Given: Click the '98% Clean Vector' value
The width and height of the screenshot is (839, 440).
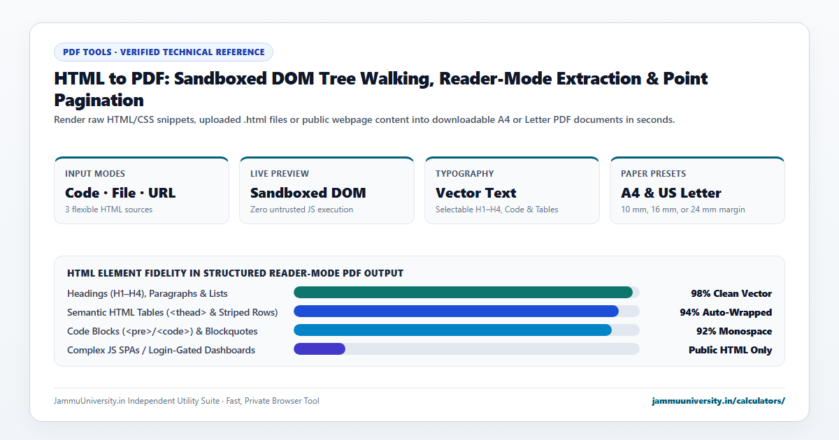Looking at the screenshot, I should click(731, 293).
